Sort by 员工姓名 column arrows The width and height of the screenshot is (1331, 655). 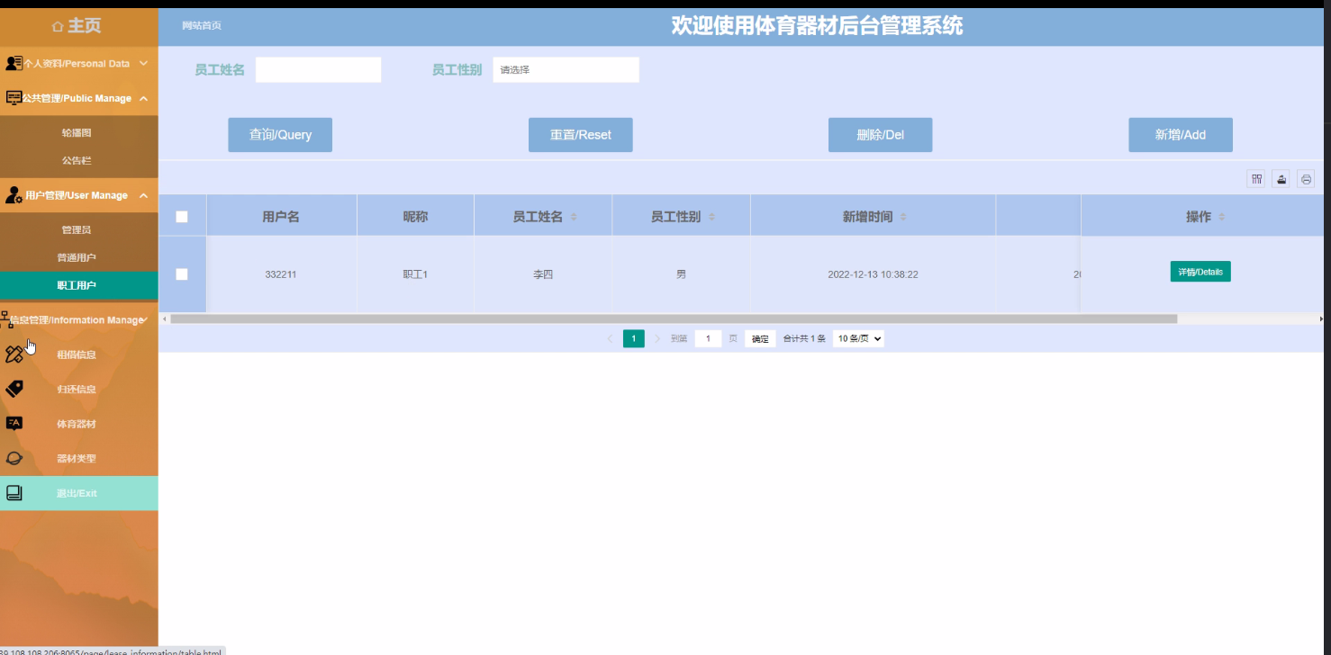(574, 217)
